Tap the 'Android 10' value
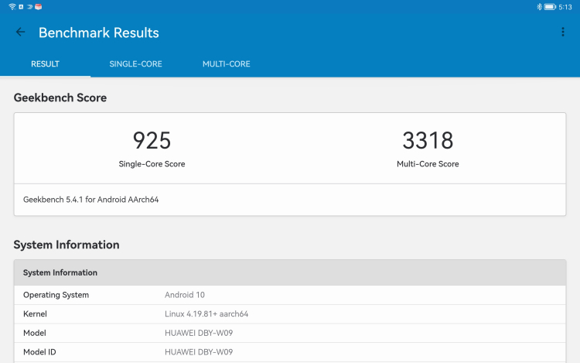 (185, 295)
